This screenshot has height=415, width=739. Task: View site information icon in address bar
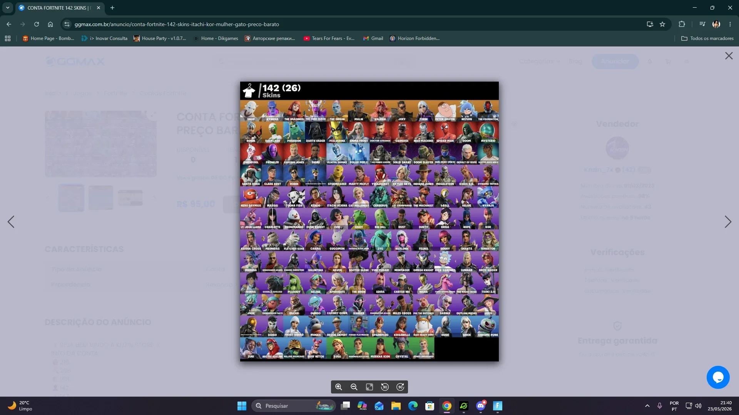[67, 24]
